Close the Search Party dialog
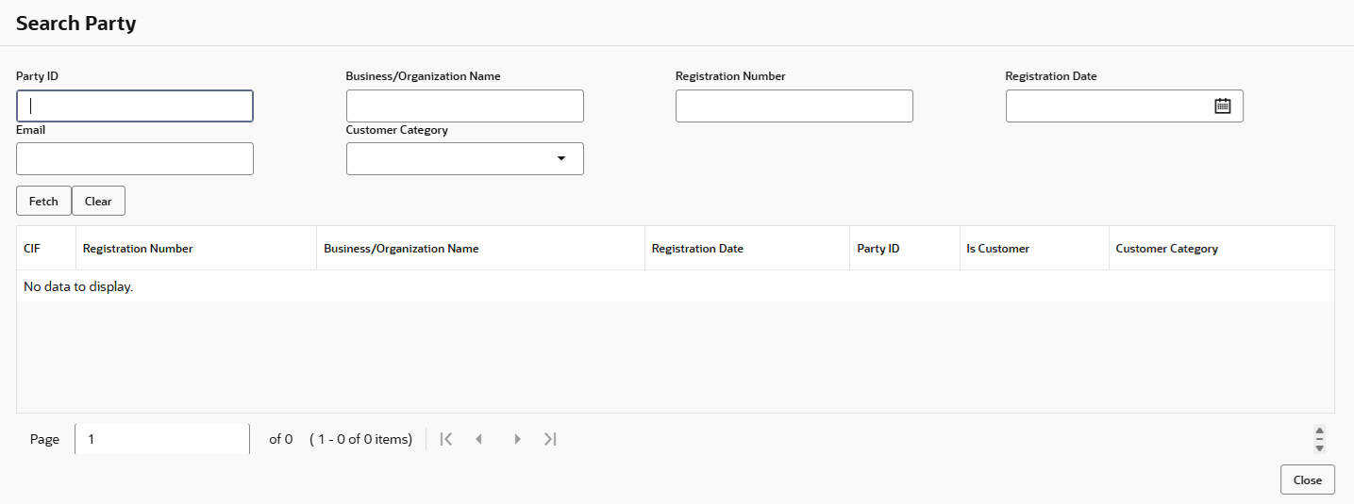Image resolution: width=1354 pixels, height=504 pixels. point(1307,480)
